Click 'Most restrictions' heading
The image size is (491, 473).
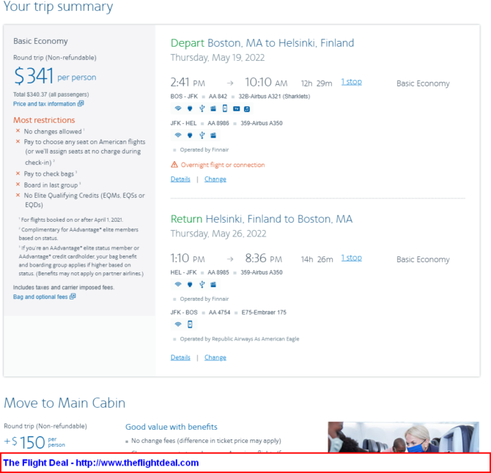[x=44, y=120]
